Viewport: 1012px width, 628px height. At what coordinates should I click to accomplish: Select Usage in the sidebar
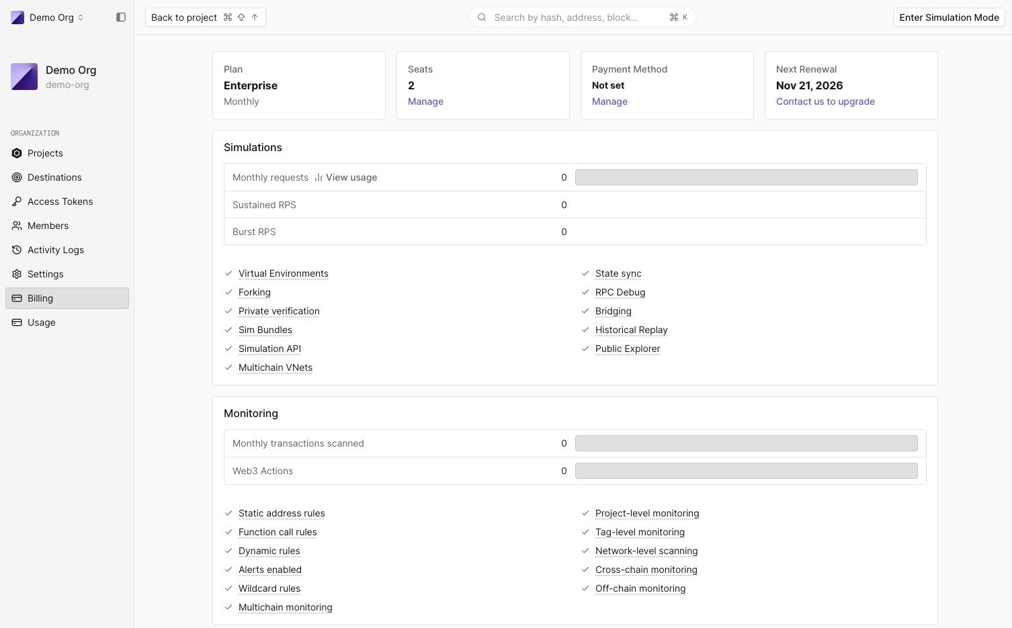tap(67, 322)
